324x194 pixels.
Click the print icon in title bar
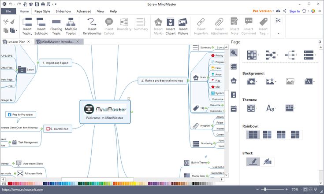click(x=43, y=4)
